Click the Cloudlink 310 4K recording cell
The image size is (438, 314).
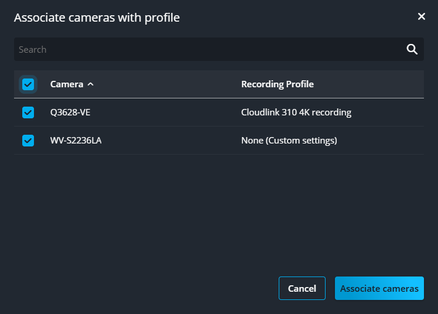point(296,112)
